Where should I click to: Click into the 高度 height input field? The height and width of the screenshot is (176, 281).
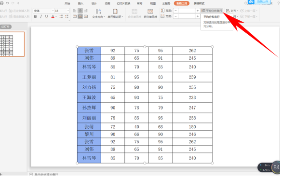click(187, 11)
